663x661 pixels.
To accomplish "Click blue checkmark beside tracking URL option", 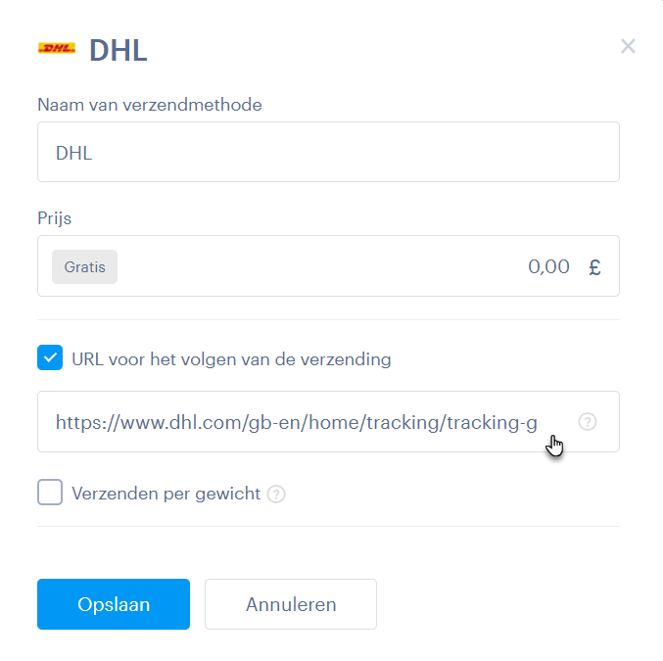I will (50, 357).
